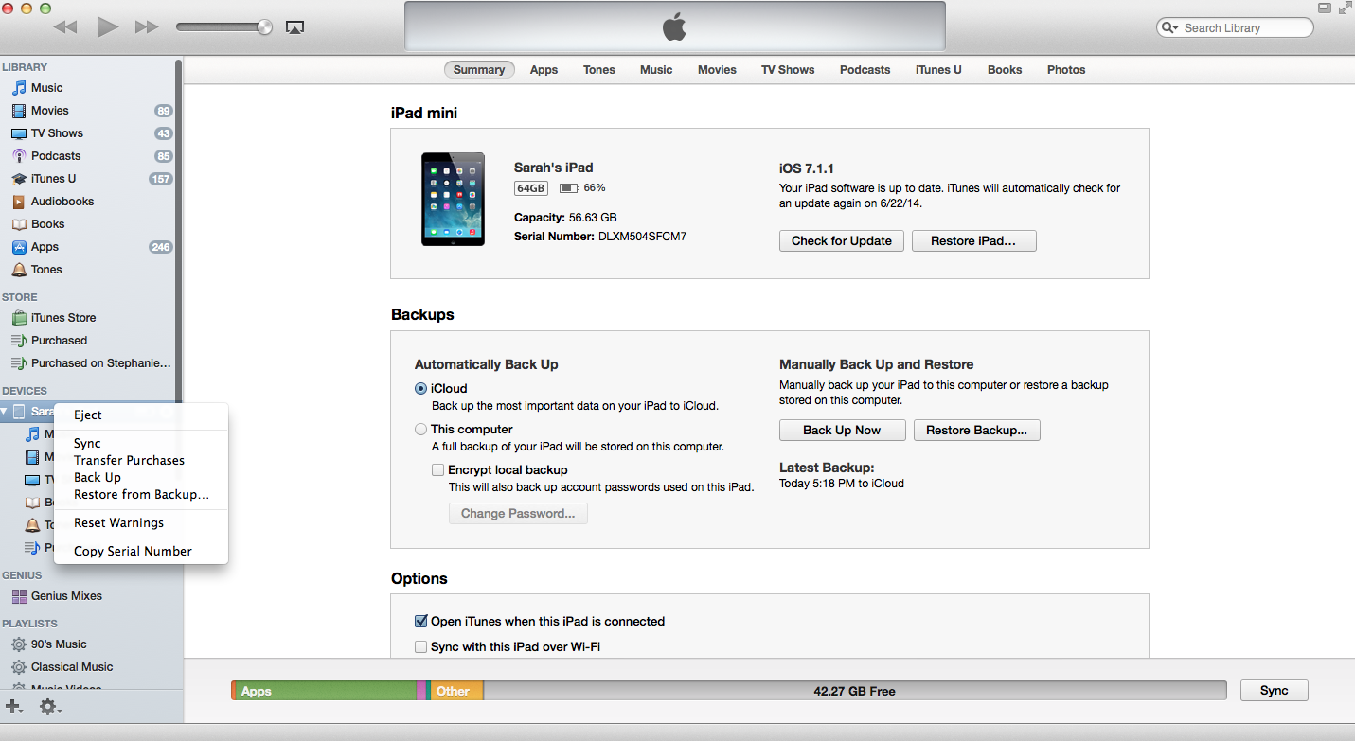Click the Skip Forward button
Image resolution: width=1355 pixels, height=741 pixels.
pos(147,27)
